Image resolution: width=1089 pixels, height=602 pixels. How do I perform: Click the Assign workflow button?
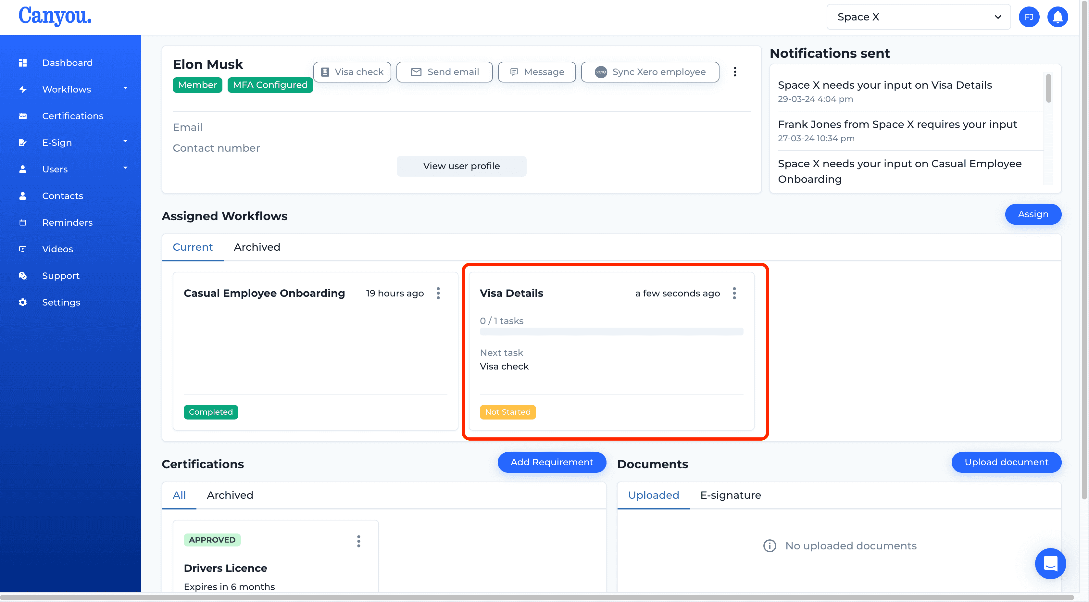click(1033, 214)
